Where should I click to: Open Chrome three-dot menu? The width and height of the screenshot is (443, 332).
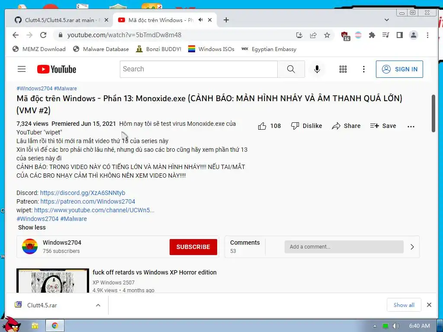point(427,35)
